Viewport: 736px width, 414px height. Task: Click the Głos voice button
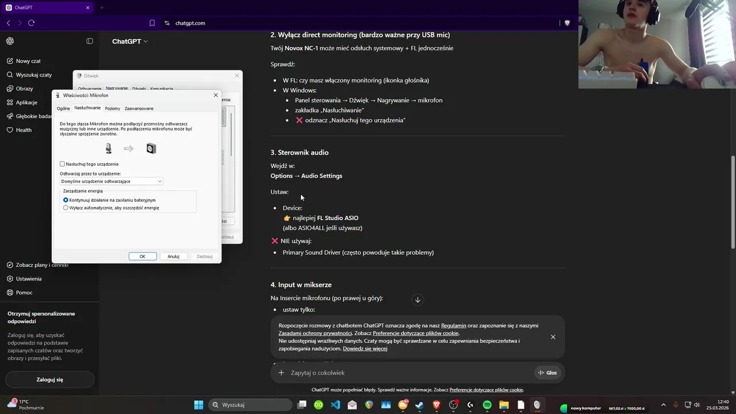[547, 373]
